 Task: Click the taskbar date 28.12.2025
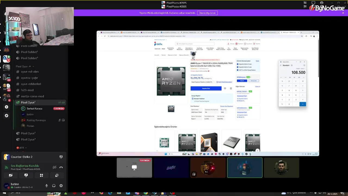(332, 194)
